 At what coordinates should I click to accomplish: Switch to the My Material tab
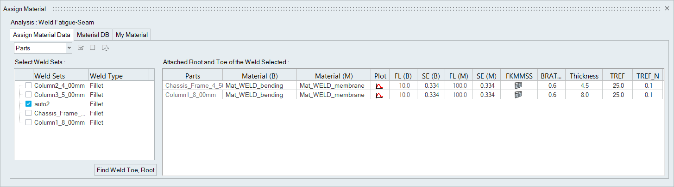[x=132, y=35]
